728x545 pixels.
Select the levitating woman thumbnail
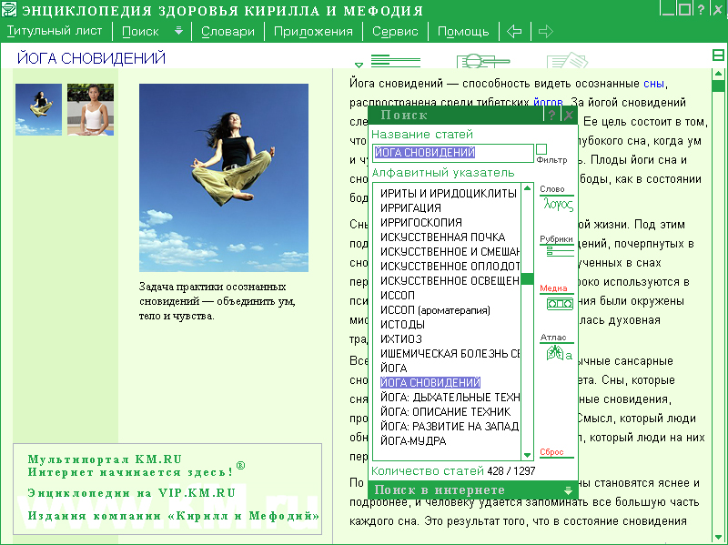click(x=38, y=109)
